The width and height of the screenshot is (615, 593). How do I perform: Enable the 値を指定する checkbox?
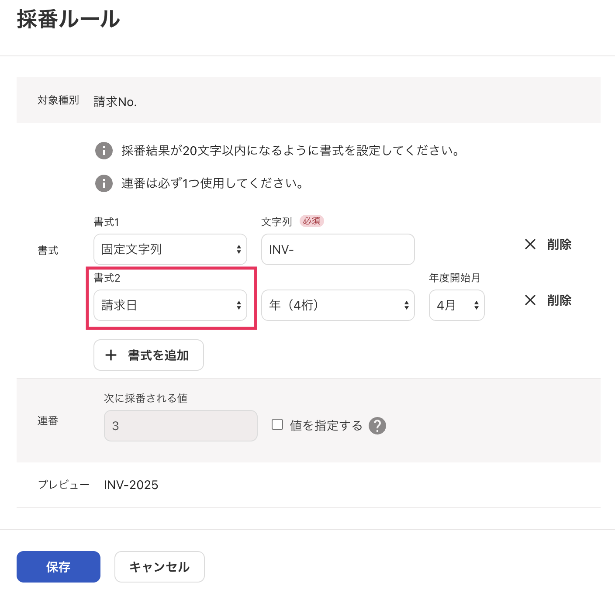tap(277, 424)
